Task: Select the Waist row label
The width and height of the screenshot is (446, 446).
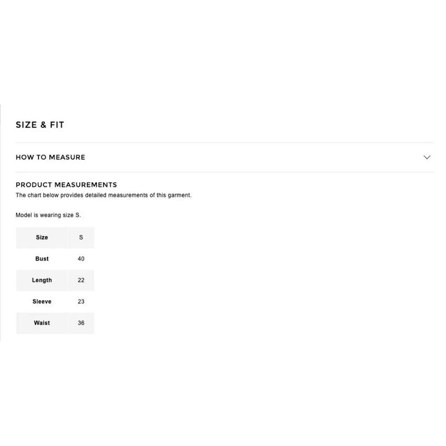Action: (x=42, y=323)
